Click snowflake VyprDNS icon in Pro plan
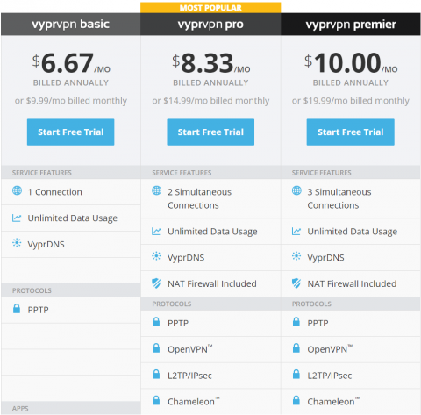This screenshot has height=415, width=421. coord(156,256)
